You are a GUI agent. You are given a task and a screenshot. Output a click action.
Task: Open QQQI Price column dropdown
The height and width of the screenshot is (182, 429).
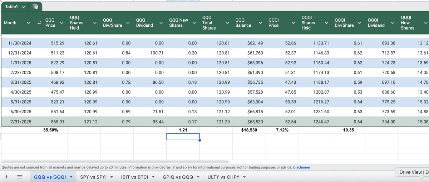coord(293,23)
